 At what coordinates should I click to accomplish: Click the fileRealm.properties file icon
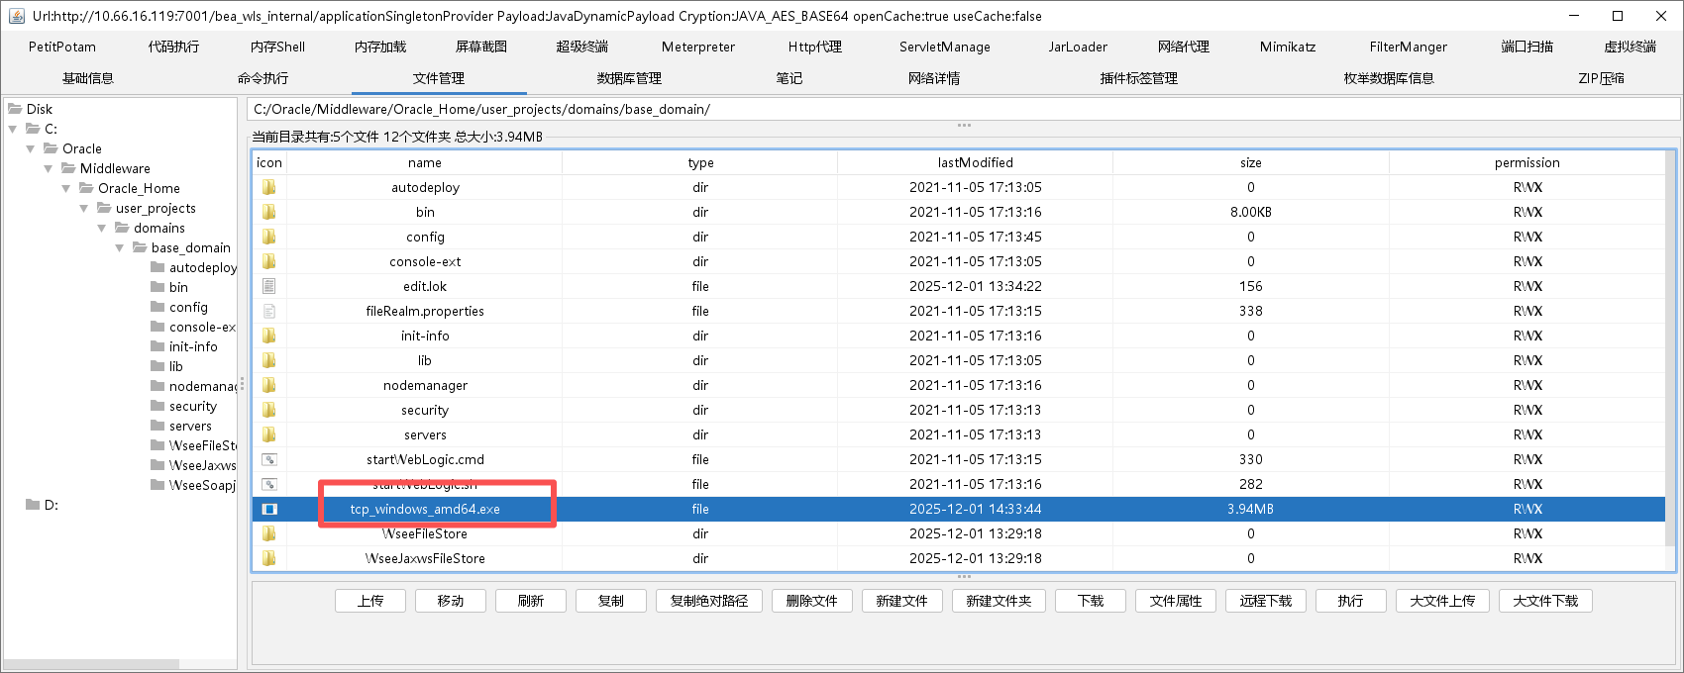268,311
